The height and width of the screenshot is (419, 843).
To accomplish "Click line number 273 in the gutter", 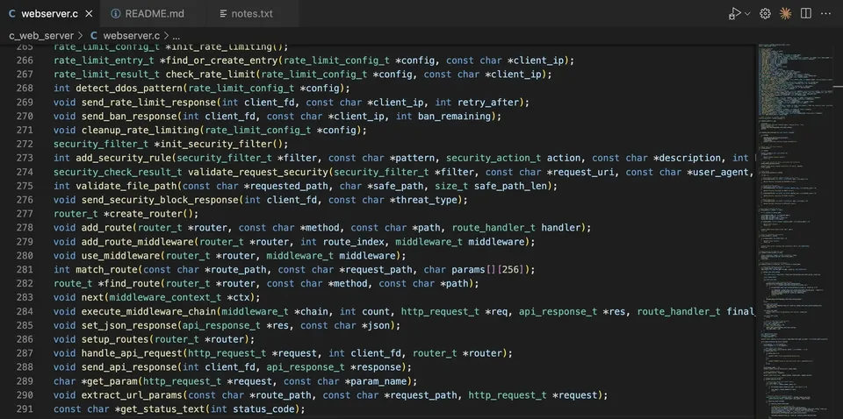I will click(x=25, y=158).
